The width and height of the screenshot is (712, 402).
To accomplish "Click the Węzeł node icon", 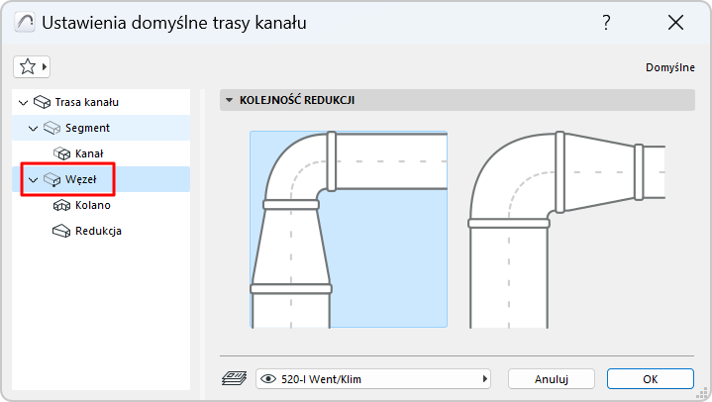I will point(52,179).
